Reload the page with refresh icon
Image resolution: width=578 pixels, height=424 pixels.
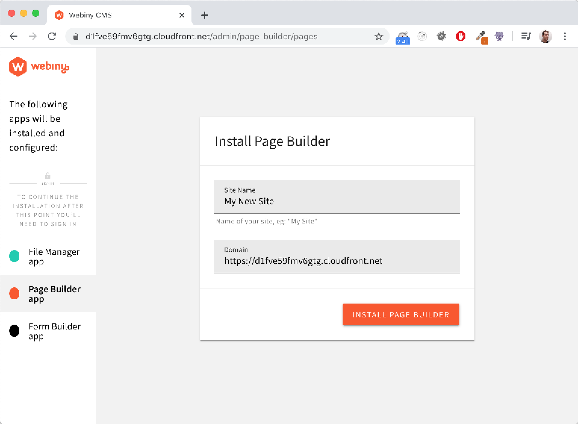click(52, 36)
